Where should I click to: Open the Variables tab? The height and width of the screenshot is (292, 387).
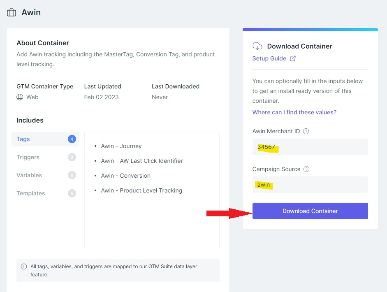coord(45,175)
